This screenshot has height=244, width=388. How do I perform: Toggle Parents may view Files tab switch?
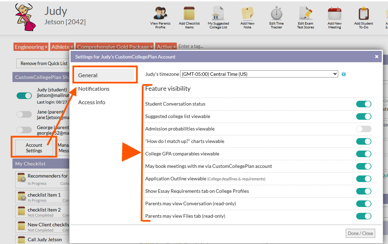364,216
